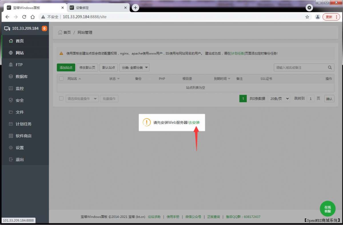Open the 状态 column filter dropdown
The image size is (343, 225).
click(x=114, y=78)
